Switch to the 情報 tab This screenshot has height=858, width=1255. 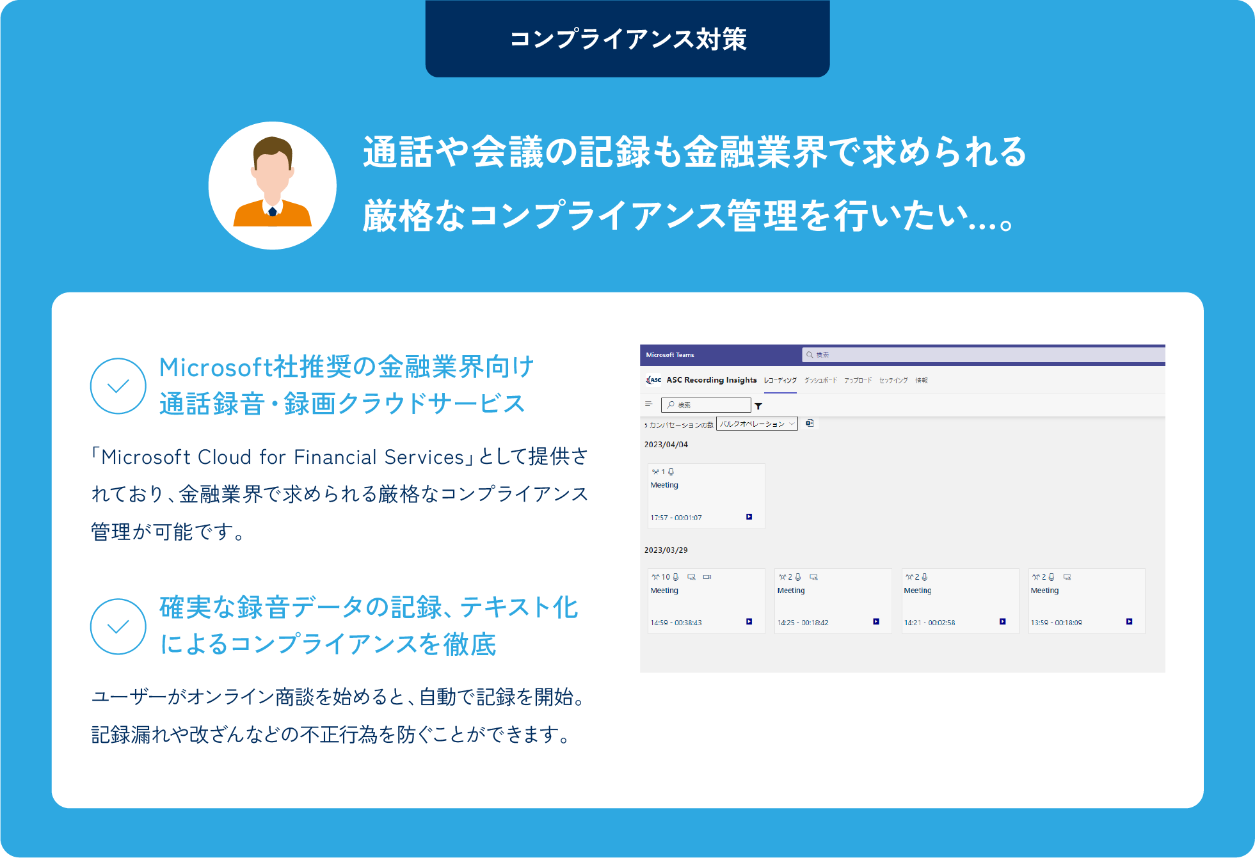[922, 381]
